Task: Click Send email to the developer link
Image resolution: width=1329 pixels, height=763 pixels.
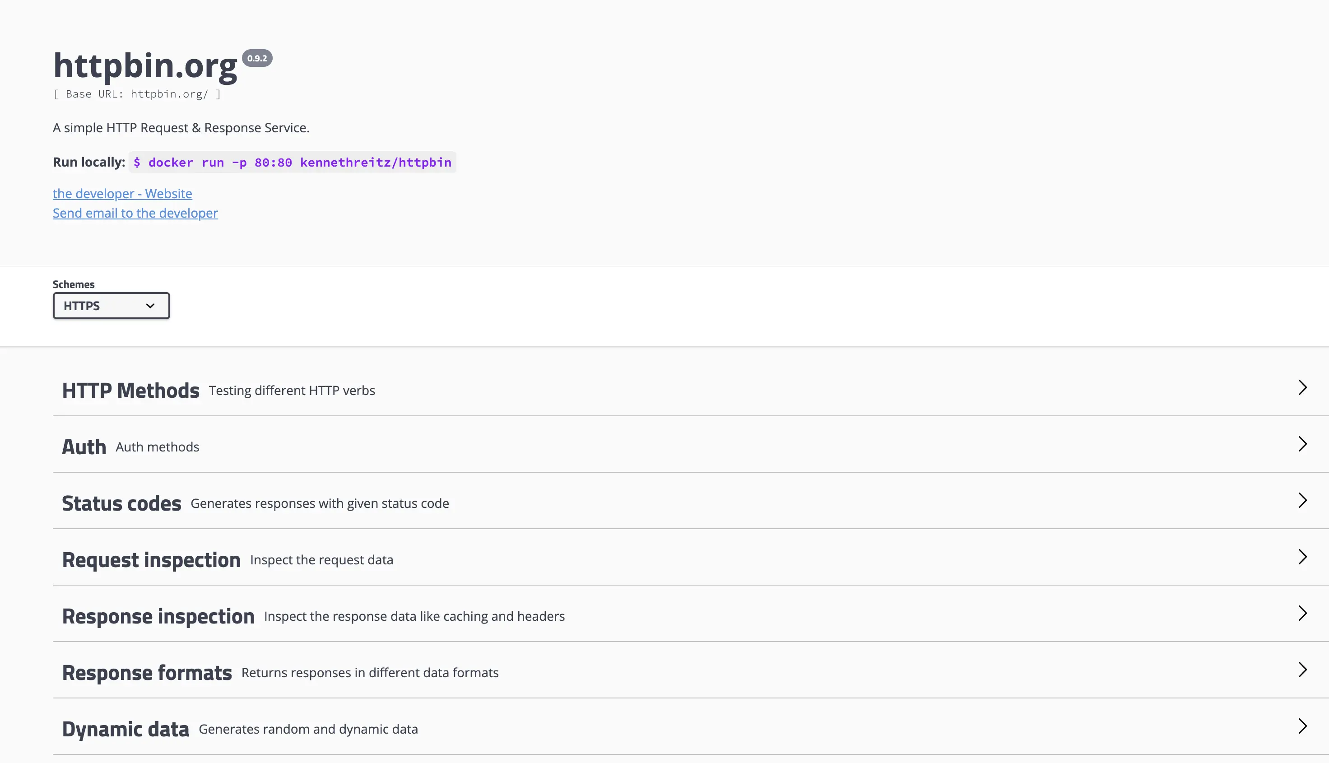Action: (x=135, y=213)
